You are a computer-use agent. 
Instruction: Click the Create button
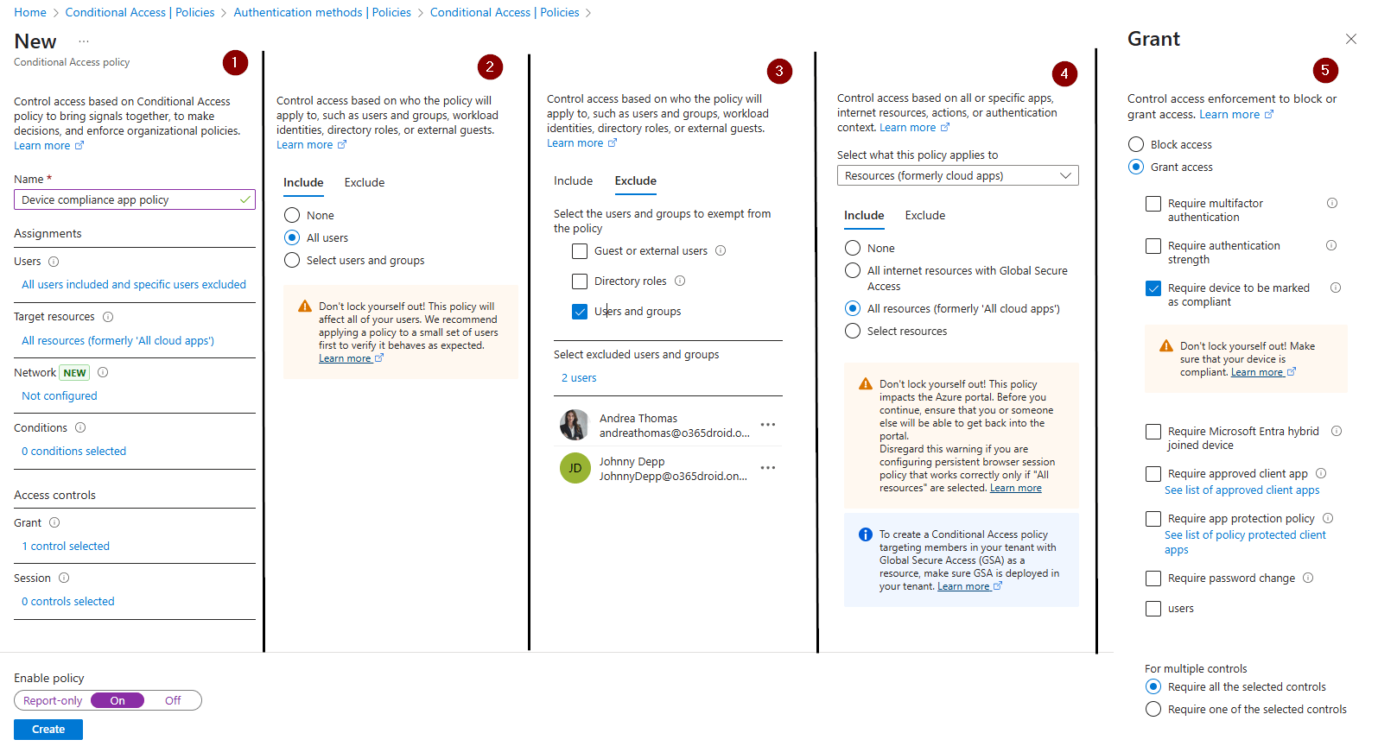48,730
